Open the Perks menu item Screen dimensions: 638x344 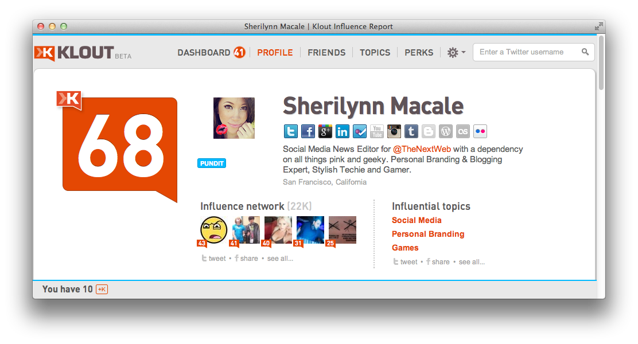click(x=419, y=52)
